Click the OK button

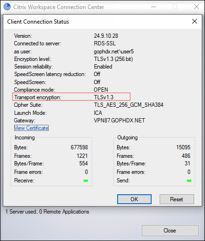[134, 199]
